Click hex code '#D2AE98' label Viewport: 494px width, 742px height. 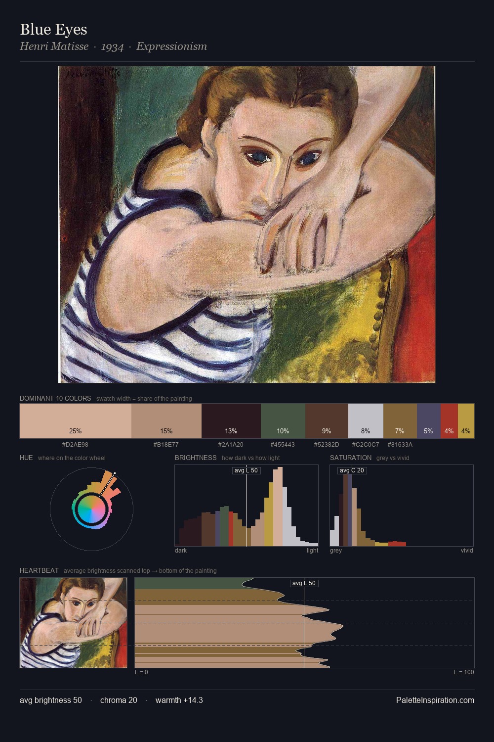pos(75,445)
